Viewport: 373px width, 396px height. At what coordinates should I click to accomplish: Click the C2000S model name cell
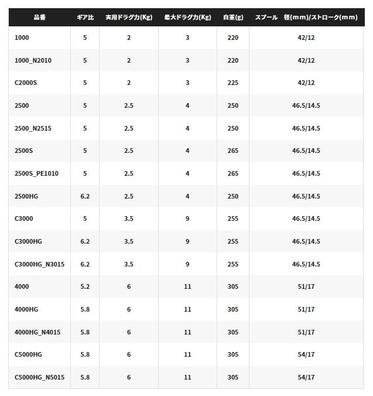pyautogui.click(x=26, y=83)
